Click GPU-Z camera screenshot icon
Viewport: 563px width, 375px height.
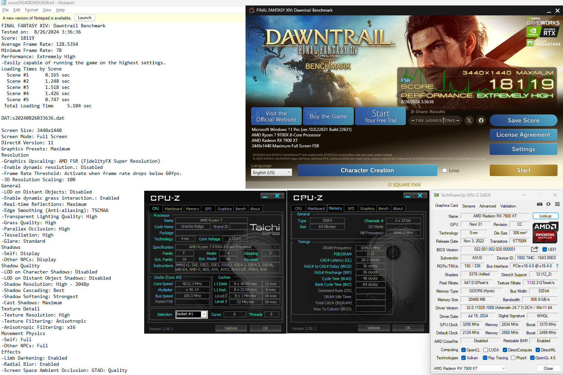[x=540, y=204]
